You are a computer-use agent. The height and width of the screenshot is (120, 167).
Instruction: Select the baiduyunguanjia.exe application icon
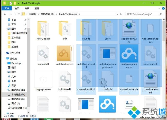[x=129, y=53]
